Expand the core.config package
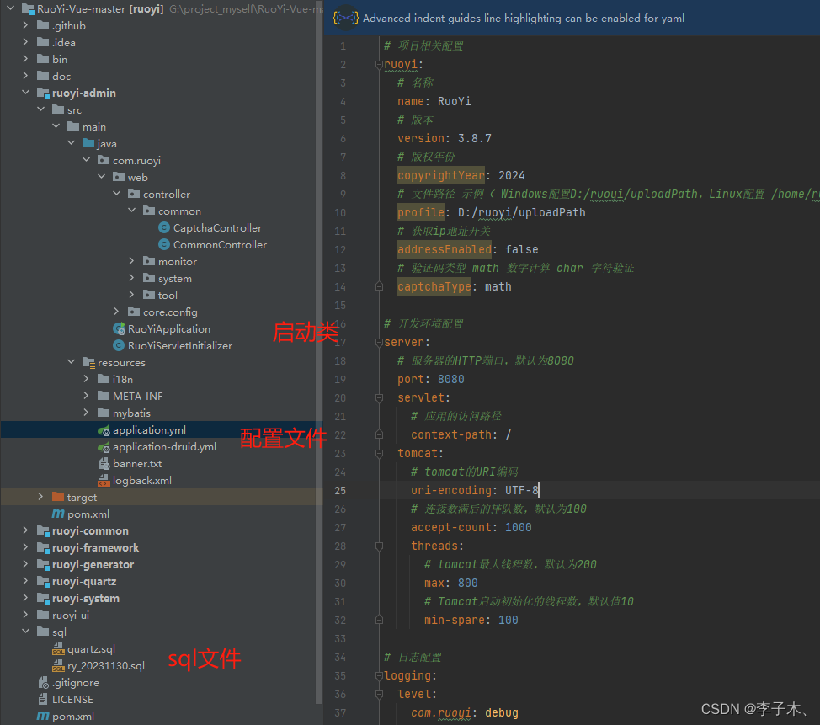 [x=117, y=312]
